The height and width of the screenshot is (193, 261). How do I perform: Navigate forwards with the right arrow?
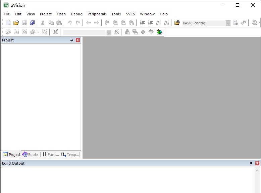pyautogui.click(x=97, y=23)
